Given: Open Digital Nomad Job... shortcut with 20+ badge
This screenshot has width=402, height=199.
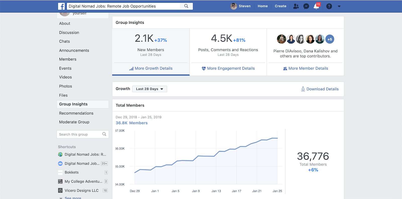Looking at the screenshot, I should [x=82, y=164].
